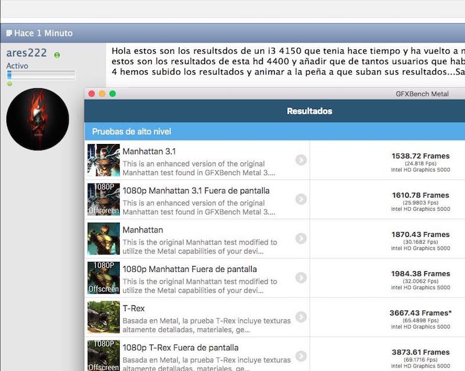The height and width of the screenshot is (371, 465).
Task: Select 1080p Manhattan Fuera de pantalla title
Action: (190, 269)
